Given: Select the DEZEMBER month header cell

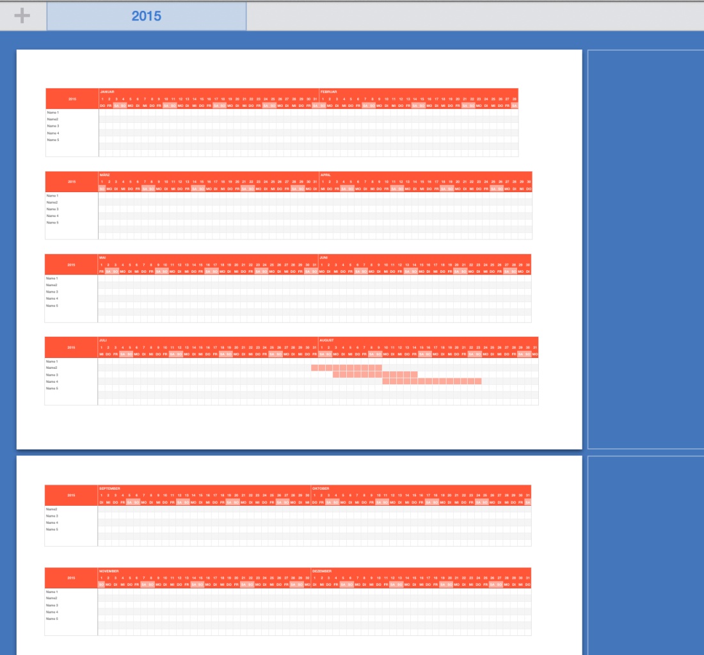Looking at the screenshot, I should point(322,570).
